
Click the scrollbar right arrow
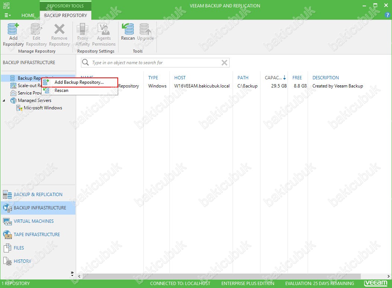point(389,276)
